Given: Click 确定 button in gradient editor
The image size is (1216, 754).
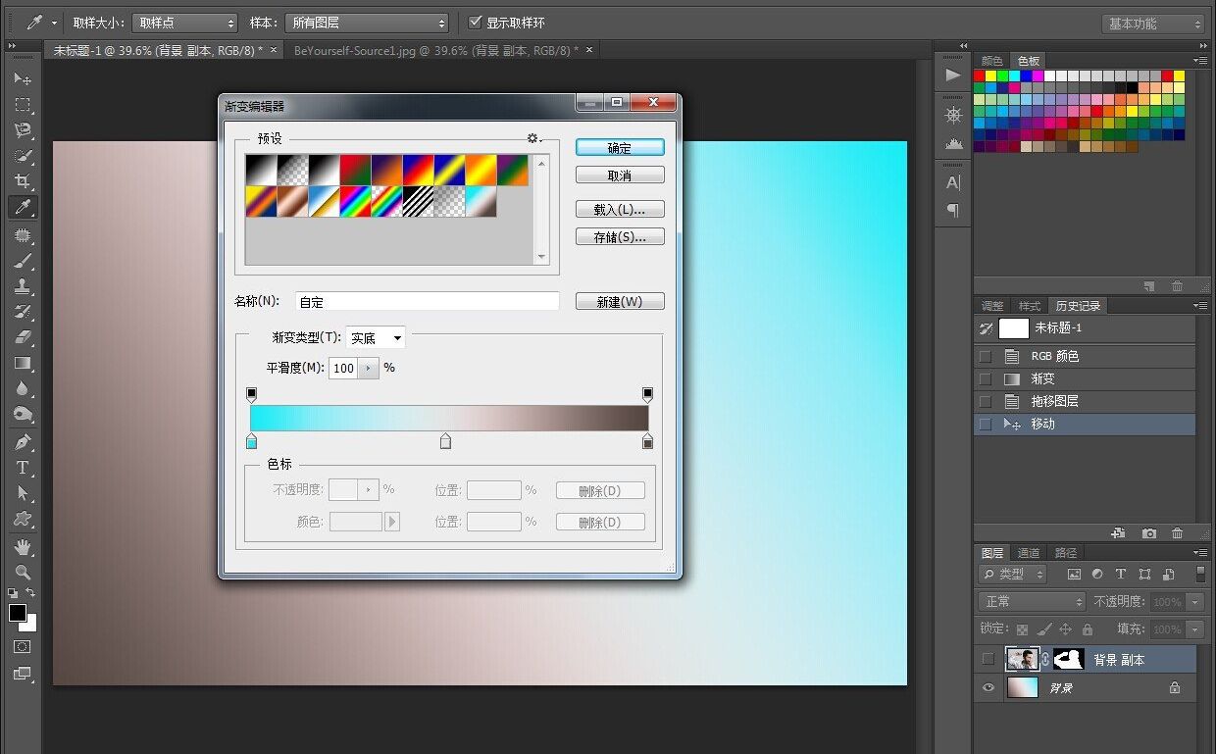Looking at the screenshot, I should (x=620, y=147).
